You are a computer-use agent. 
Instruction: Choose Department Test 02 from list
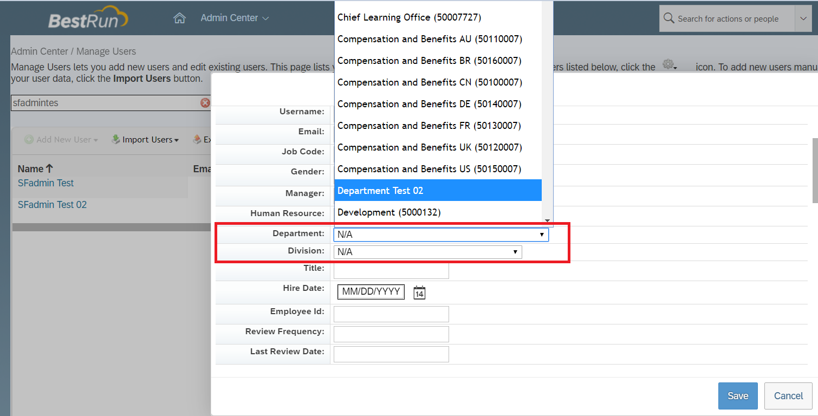click(438, 190)
